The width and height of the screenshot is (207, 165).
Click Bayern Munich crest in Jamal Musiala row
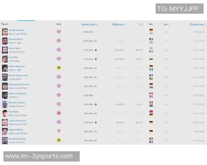[x=59, y=32]
